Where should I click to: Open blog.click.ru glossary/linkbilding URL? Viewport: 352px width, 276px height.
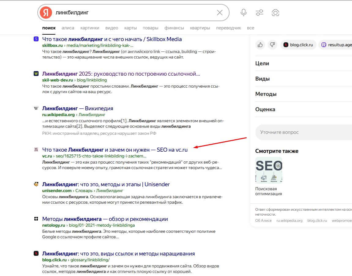pyautogui.click(x=76, y=260)
